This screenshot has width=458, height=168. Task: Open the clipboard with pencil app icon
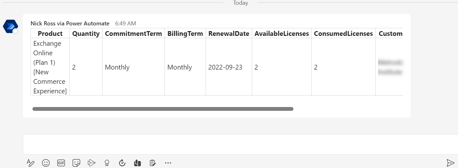[x=153, y=163]
